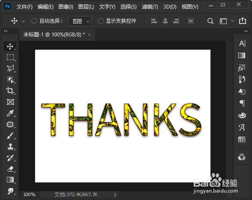Open the 文字(Y) menu
This screenshot has height=200, width=252.
(x=107, y=7)
